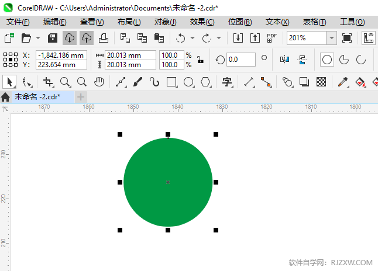This screenshot has height=271, width=378.
Task: Click the horizontal scale percent field
Action: coord(171,55)
